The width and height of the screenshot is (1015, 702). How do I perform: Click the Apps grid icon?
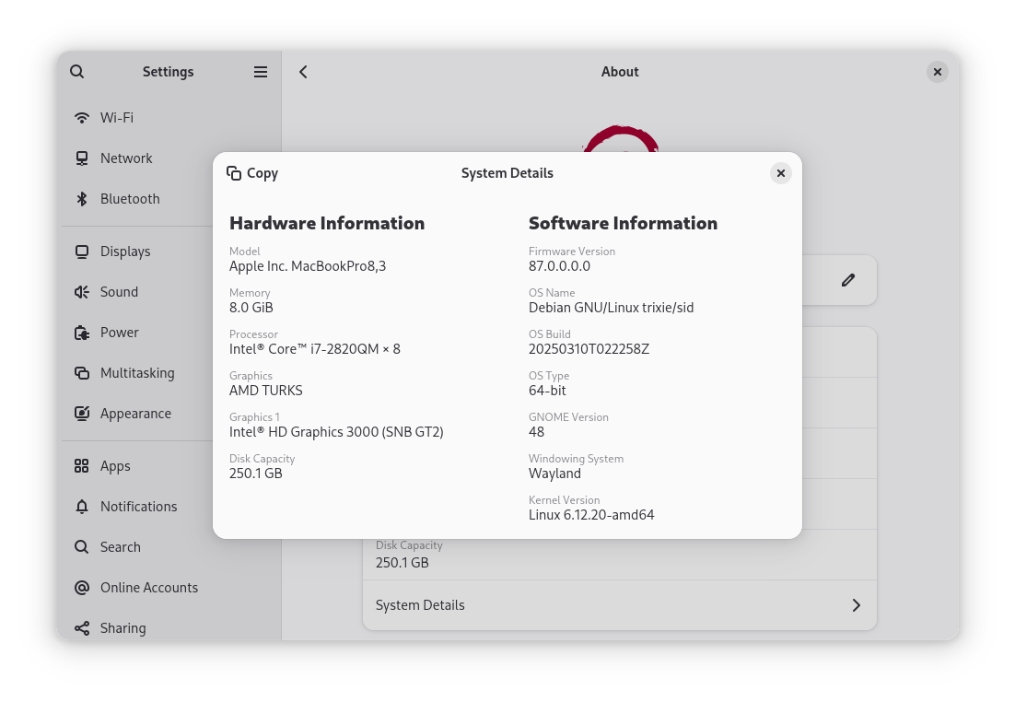tap(82, 465)
